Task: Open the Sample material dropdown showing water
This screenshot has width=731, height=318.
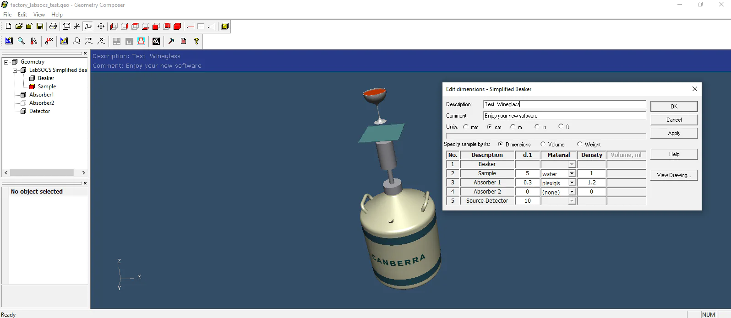Action: tap(572, 174)
